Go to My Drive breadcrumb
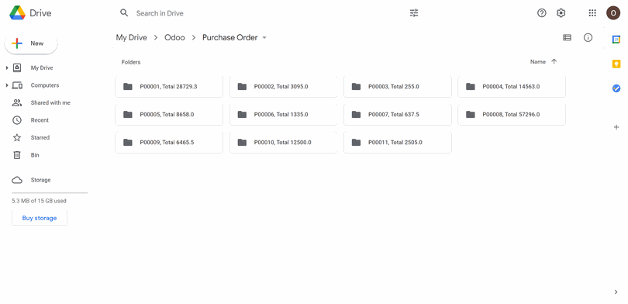This screenshot has width=628, height=304. (x=131, y=38)
